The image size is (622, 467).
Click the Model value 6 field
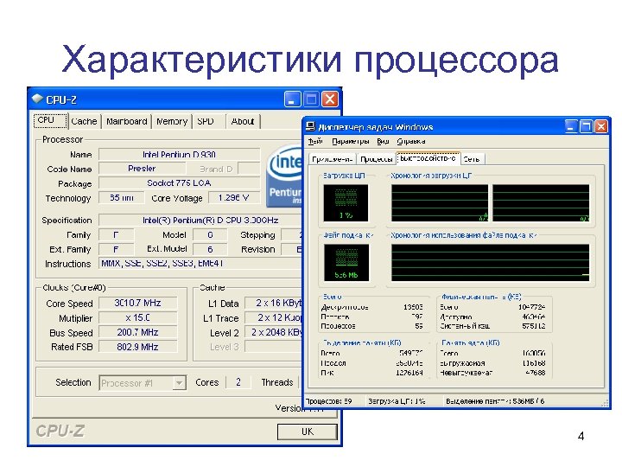(210, 234)
